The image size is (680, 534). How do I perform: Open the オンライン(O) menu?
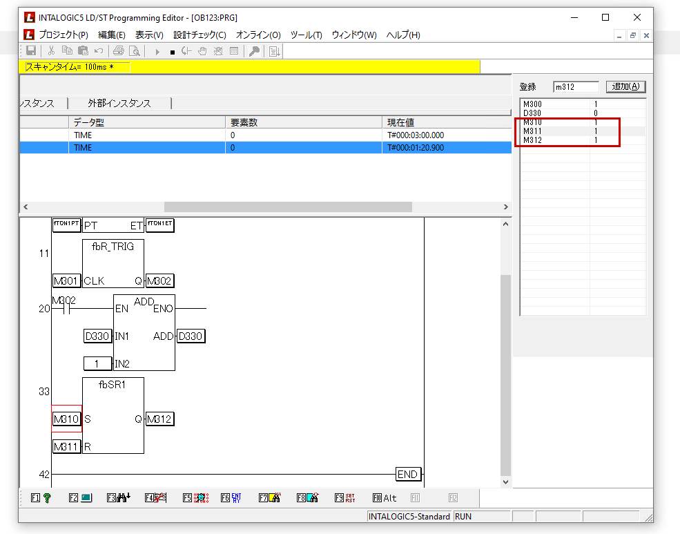[x=258, y=35]
